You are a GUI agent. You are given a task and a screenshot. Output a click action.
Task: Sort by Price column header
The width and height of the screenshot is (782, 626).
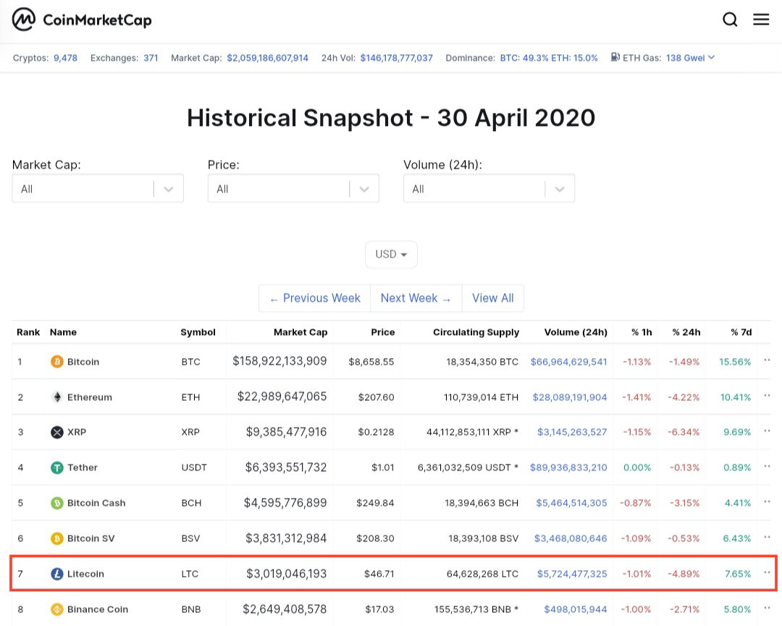(x=383, y=332)
